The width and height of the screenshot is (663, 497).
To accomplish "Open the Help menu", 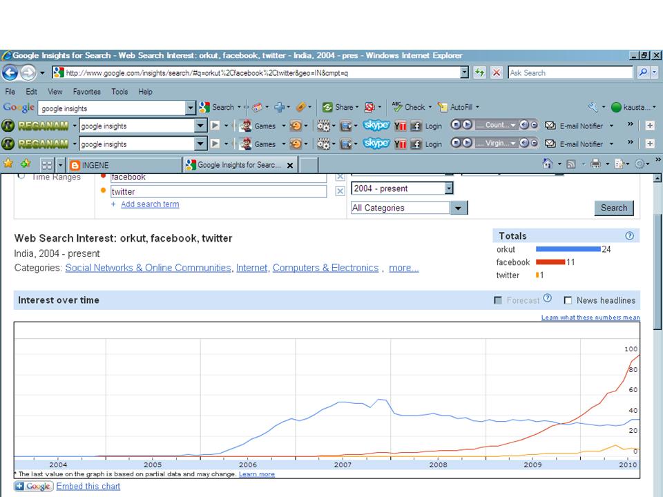I will tap(145, 92).
